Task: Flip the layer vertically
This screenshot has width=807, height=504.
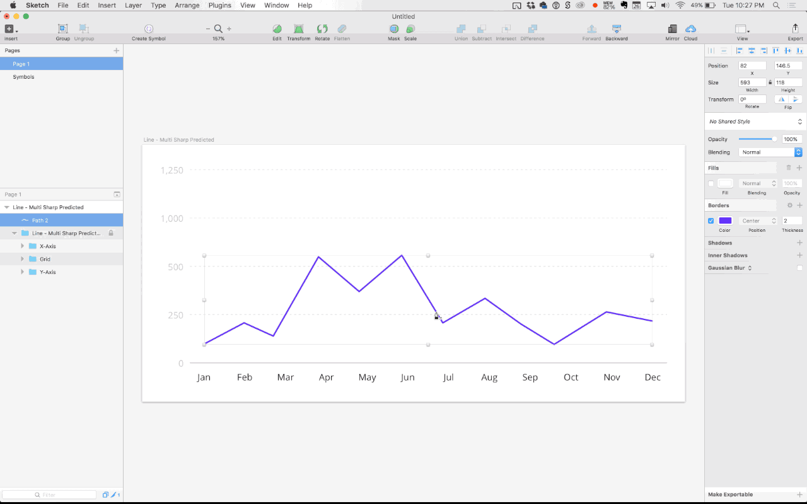Action: tap(796, 99)
